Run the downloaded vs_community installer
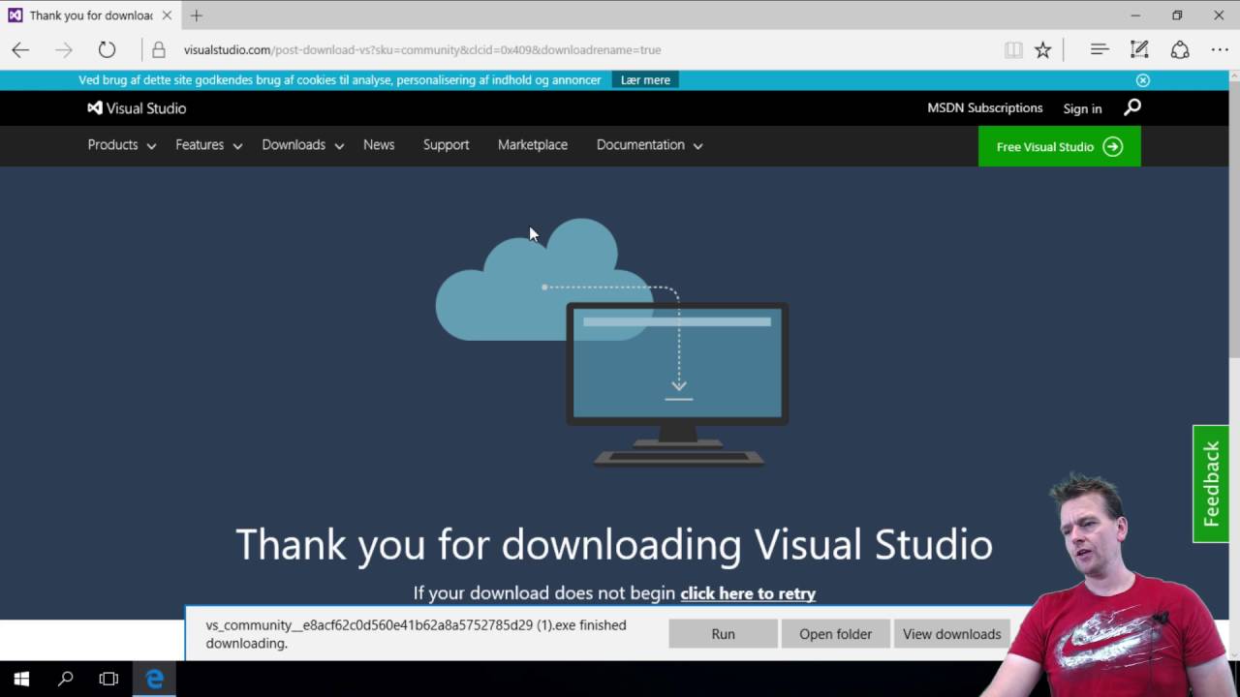Screen dimensions: 1240x697 click(x=723, y=634)
